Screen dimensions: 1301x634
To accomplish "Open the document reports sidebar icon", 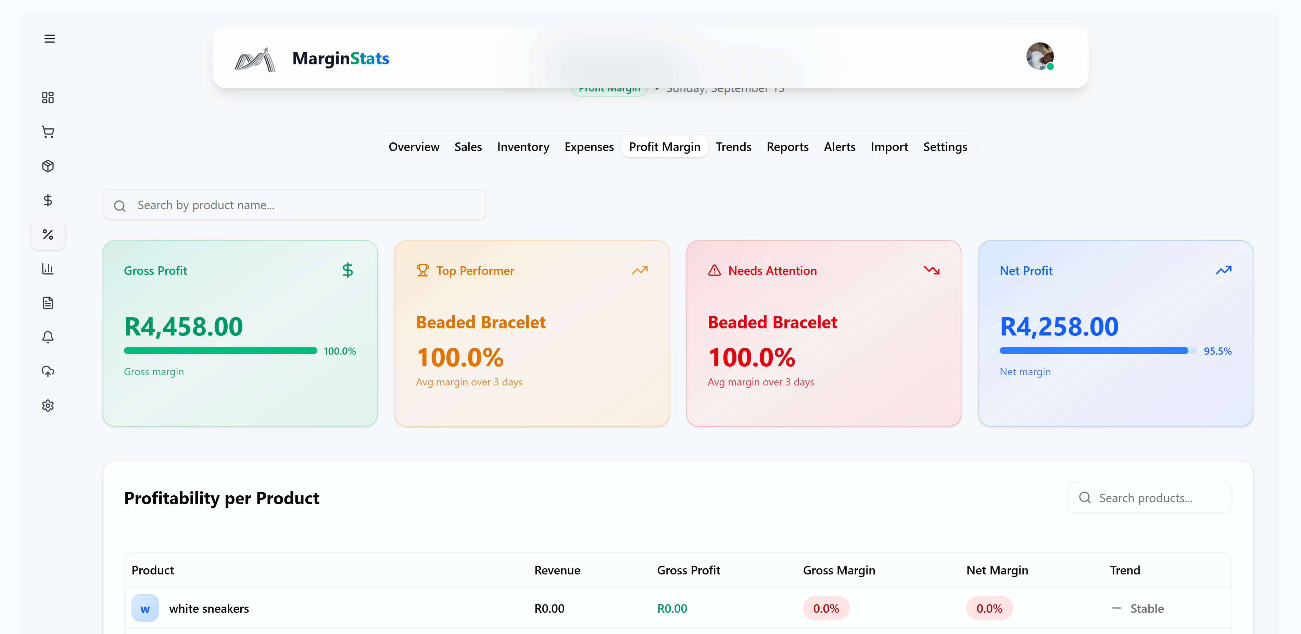I will pyautogui.click(x=48, y=303).
